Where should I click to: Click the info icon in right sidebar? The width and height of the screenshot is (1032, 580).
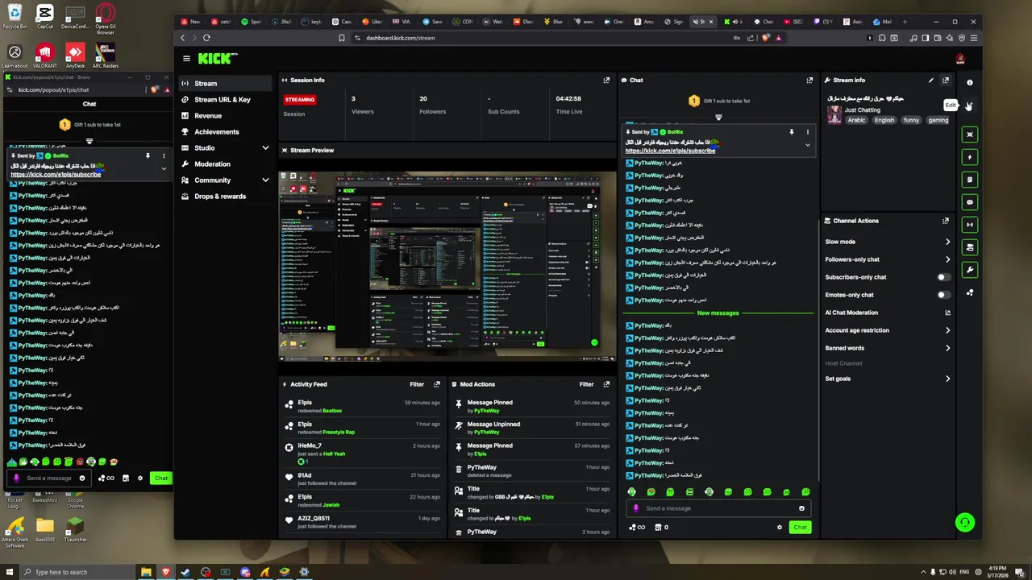970,82
